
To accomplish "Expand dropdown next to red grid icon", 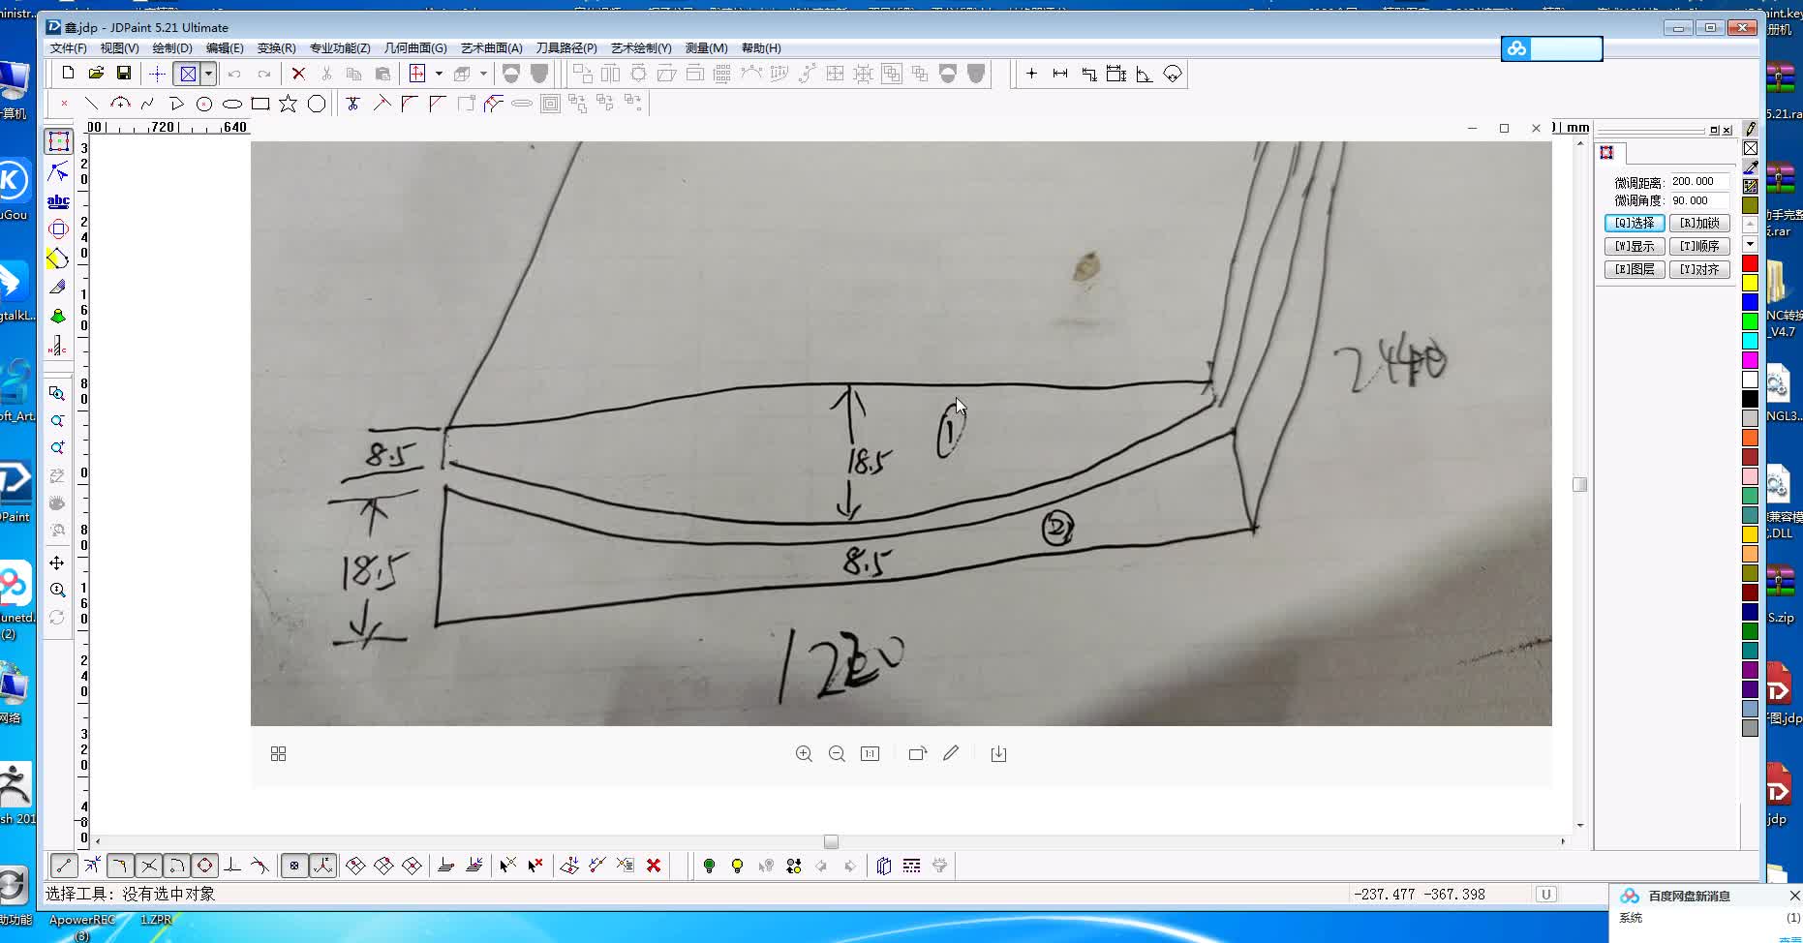I will pyautogui.click(x=439, y=74).
